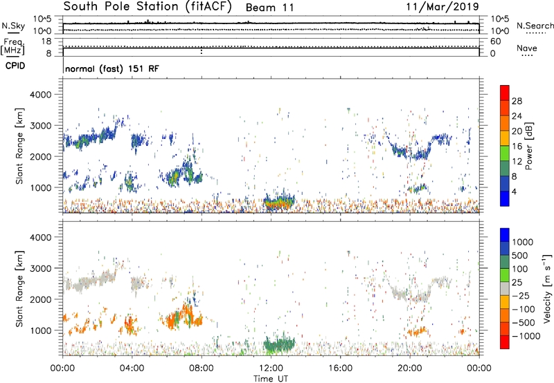
Task: Select frequency tick value '18'
Action: click(46, 41)
